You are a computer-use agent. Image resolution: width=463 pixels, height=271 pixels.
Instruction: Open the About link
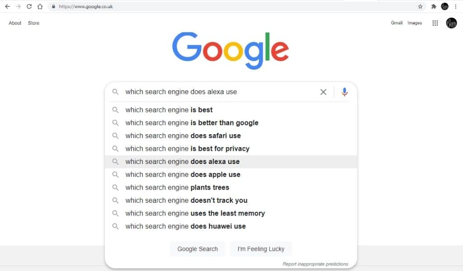tap(15, 23)
